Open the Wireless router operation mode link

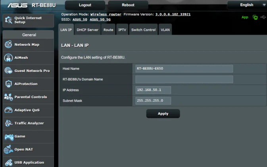point(106,14)
